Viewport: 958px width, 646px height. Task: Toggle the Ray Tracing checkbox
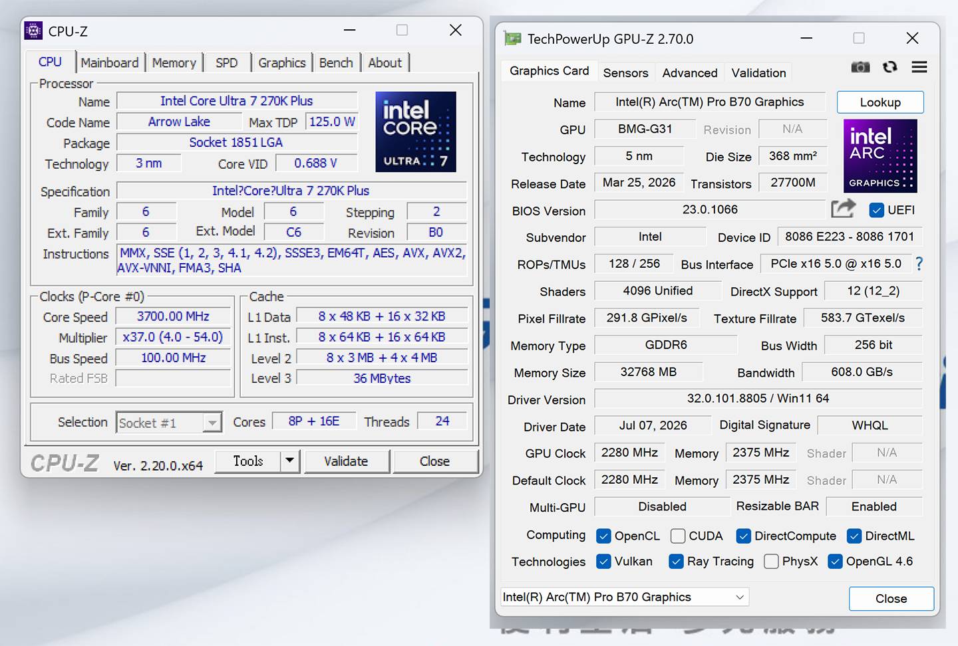tap(676, 562)
